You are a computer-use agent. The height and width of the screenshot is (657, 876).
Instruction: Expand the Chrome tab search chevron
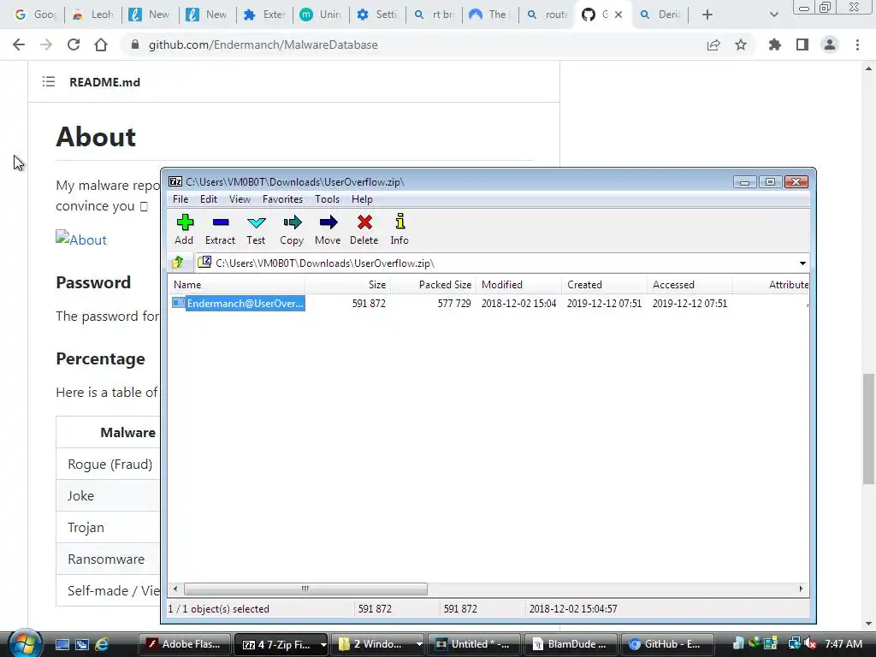pyautogui.click(x=773, y=15)
